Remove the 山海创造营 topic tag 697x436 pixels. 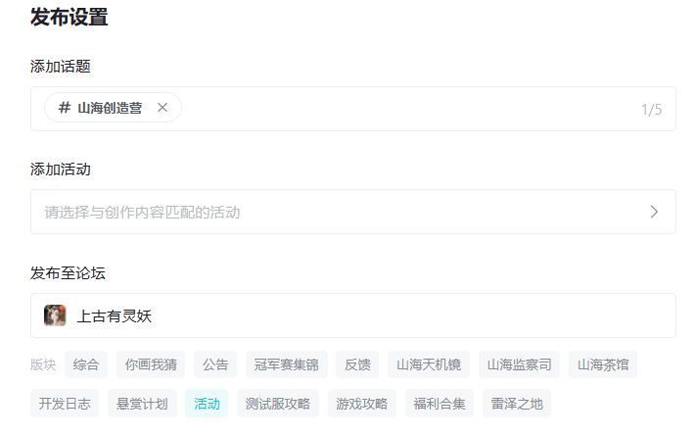pyautogui.click(x=163, y=108)
